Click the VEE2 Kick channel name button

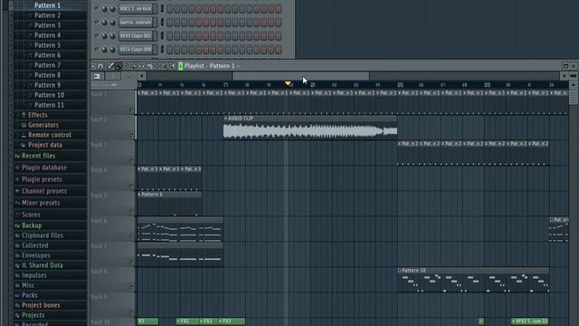click(136, 9)
